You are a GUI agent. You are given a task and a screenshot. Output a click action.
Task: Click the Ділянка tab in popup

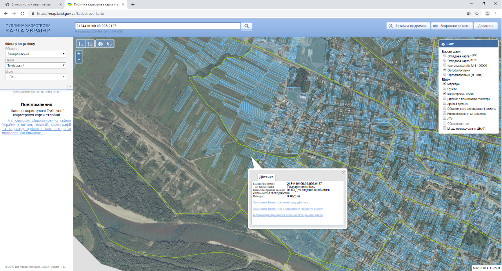tap(266, 177)
